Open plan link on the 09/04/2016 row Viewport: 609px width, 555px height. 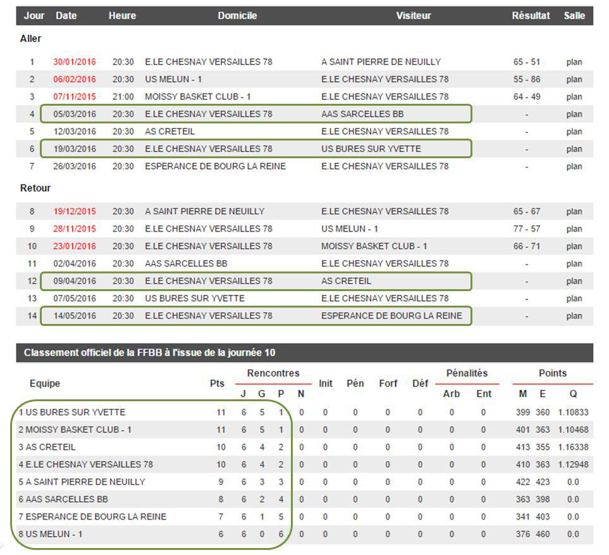click(x=574, y=281)
